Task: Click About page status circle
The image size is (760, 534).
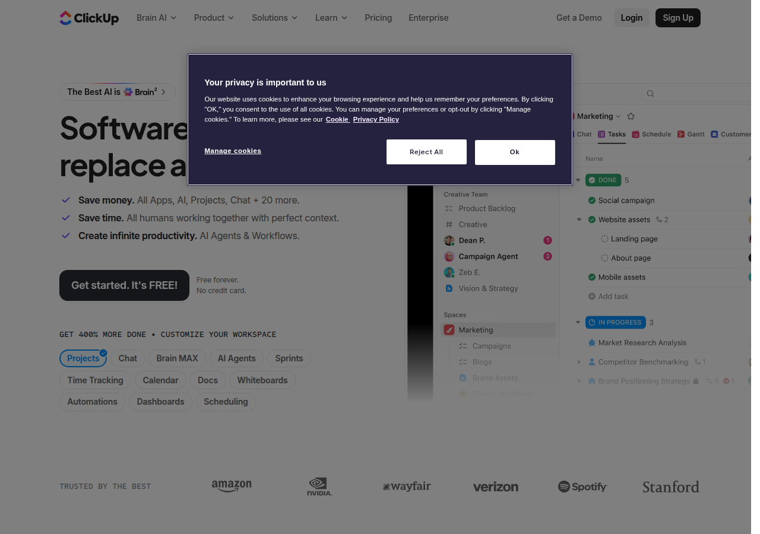Action: [604, 258]
